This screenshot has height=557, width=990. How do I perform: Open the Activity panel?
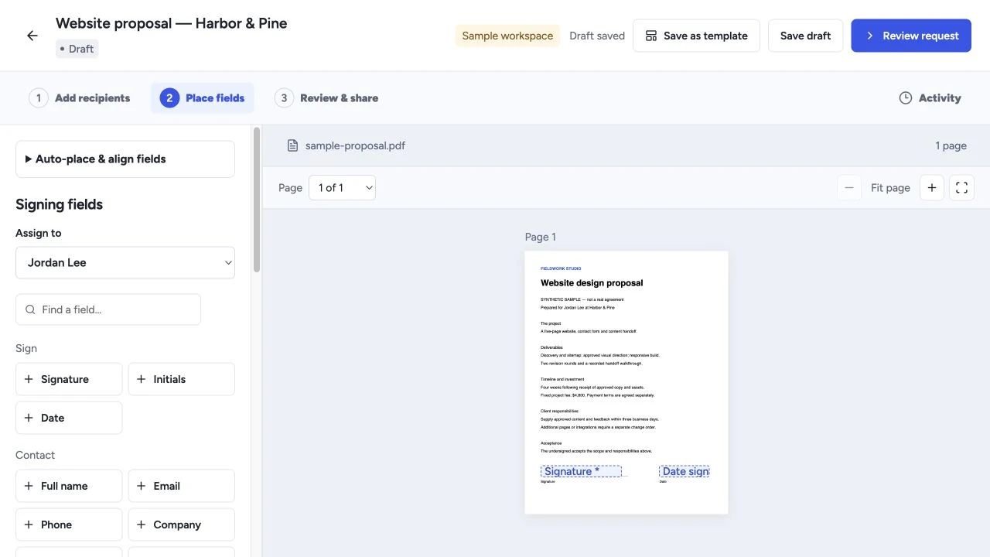click(x=930, y=98)
